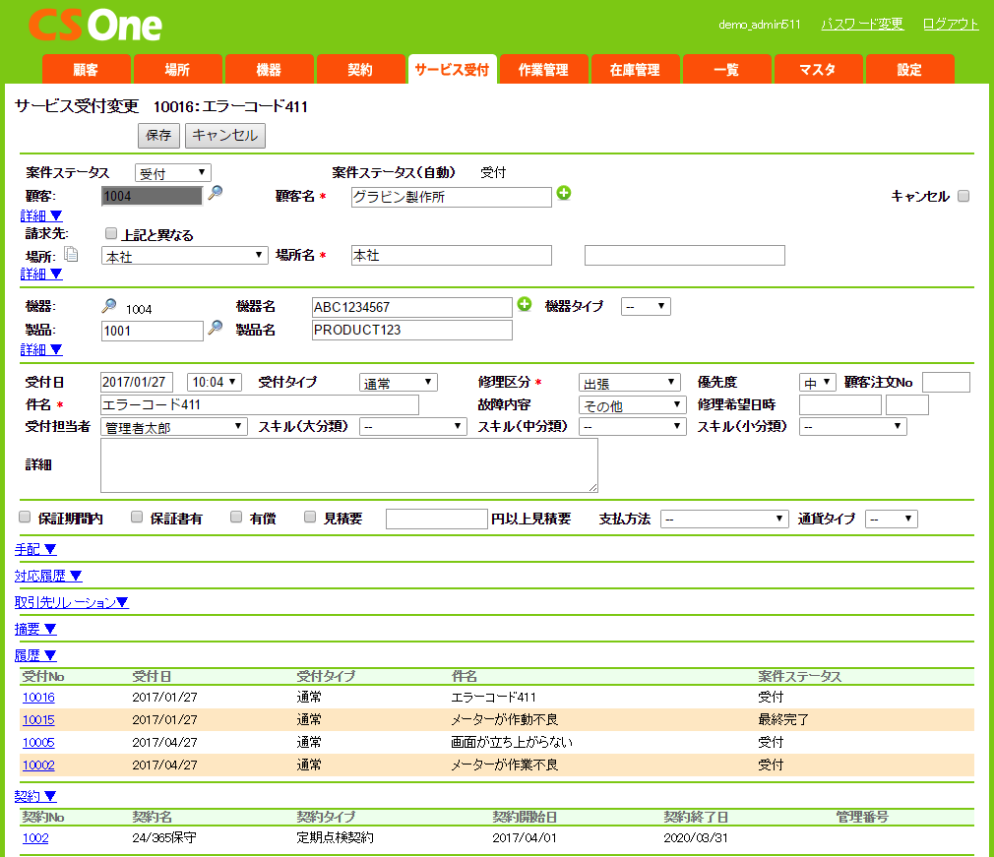This screenshot has height=857, width=994.
Task: Check the 上記と異なる checkbox
Action: (x=111, y=233)
